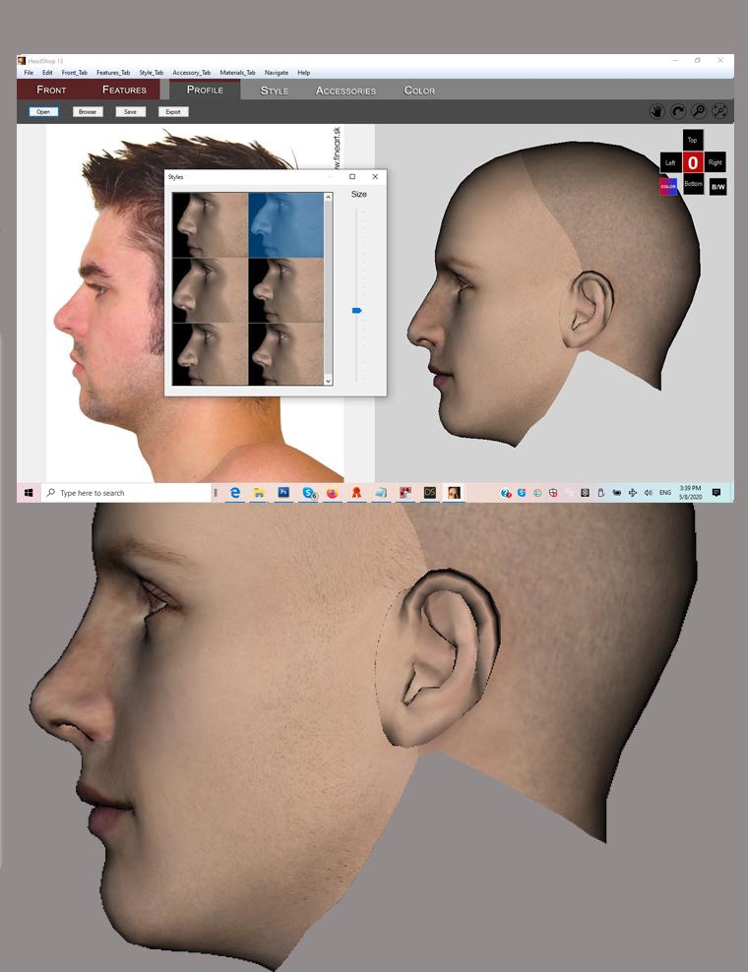748x972 pixels.
Task: Switch the 3D view to Bottom
Action: tap(694, 184)
